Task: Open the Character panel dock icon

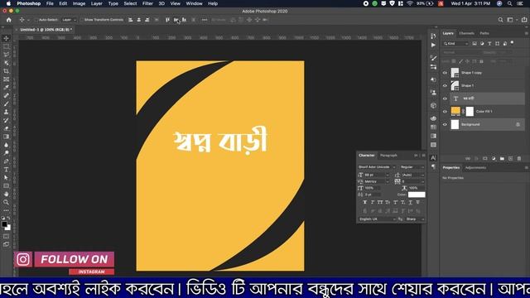Action: pyautogui.click(x=433, y=158)
